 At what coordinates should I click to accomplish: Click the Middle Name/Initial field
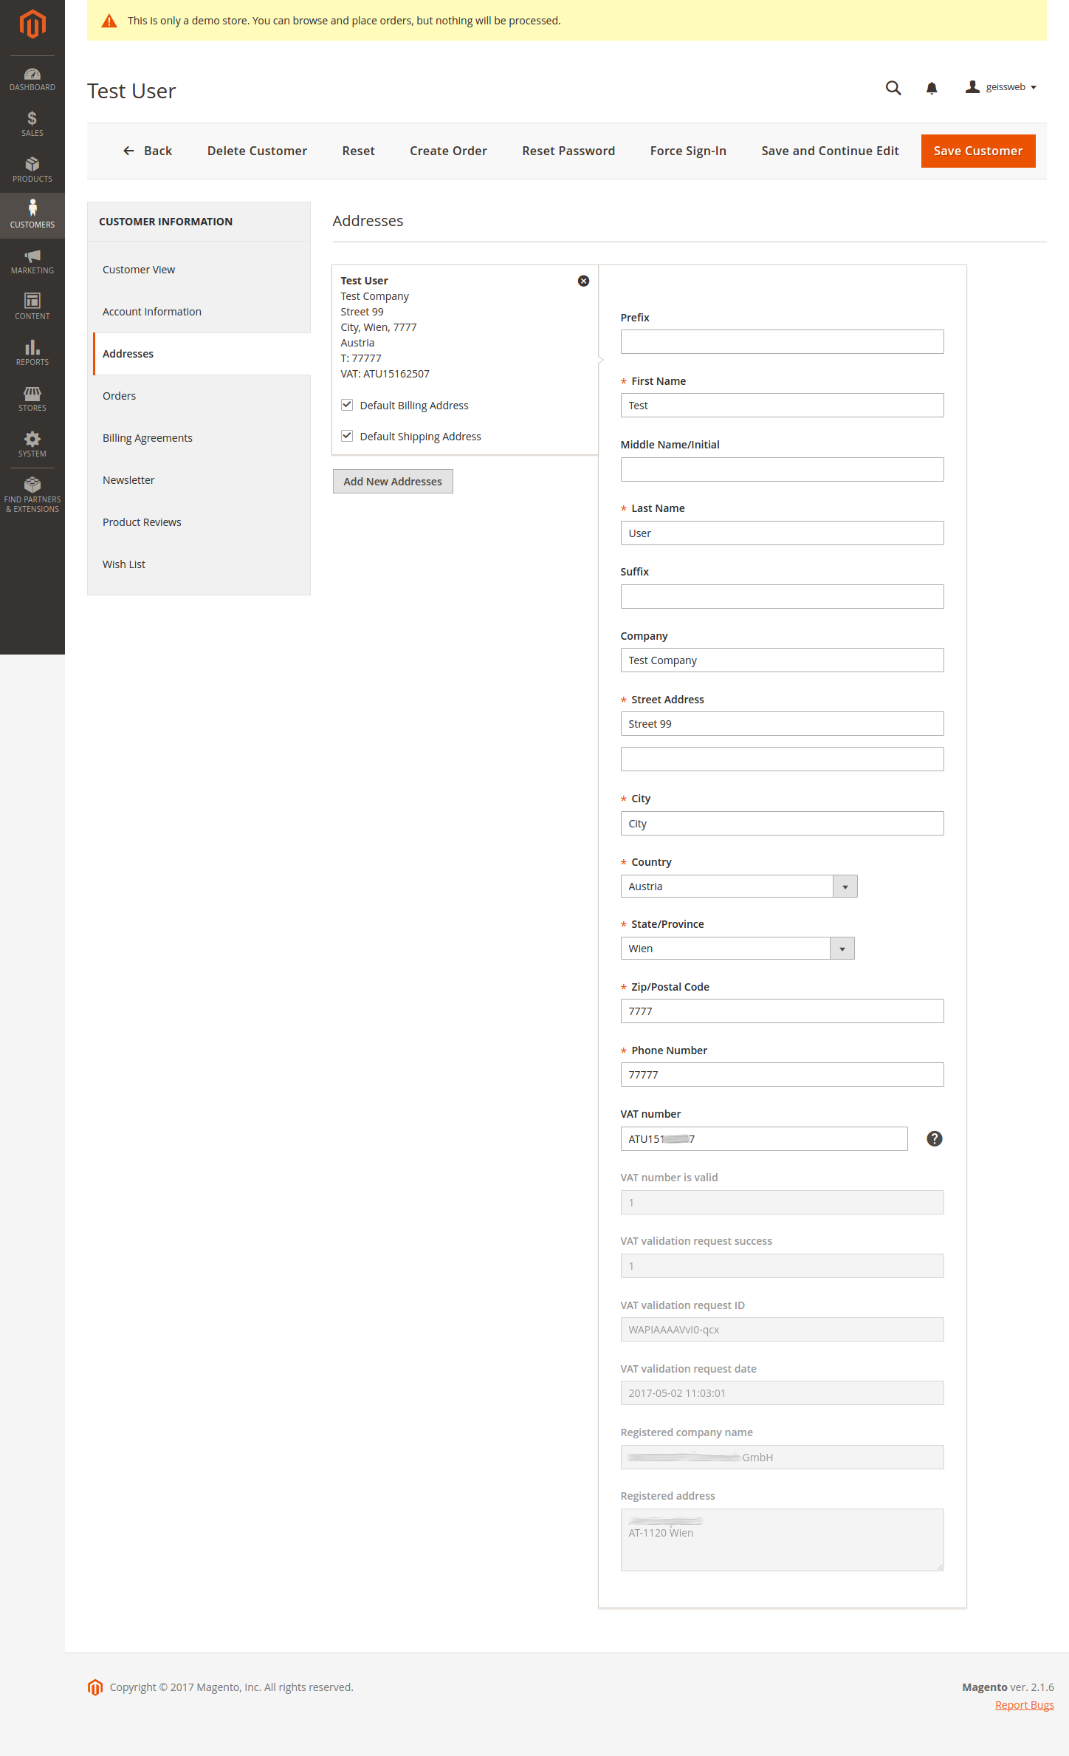[x=782, y=469]
